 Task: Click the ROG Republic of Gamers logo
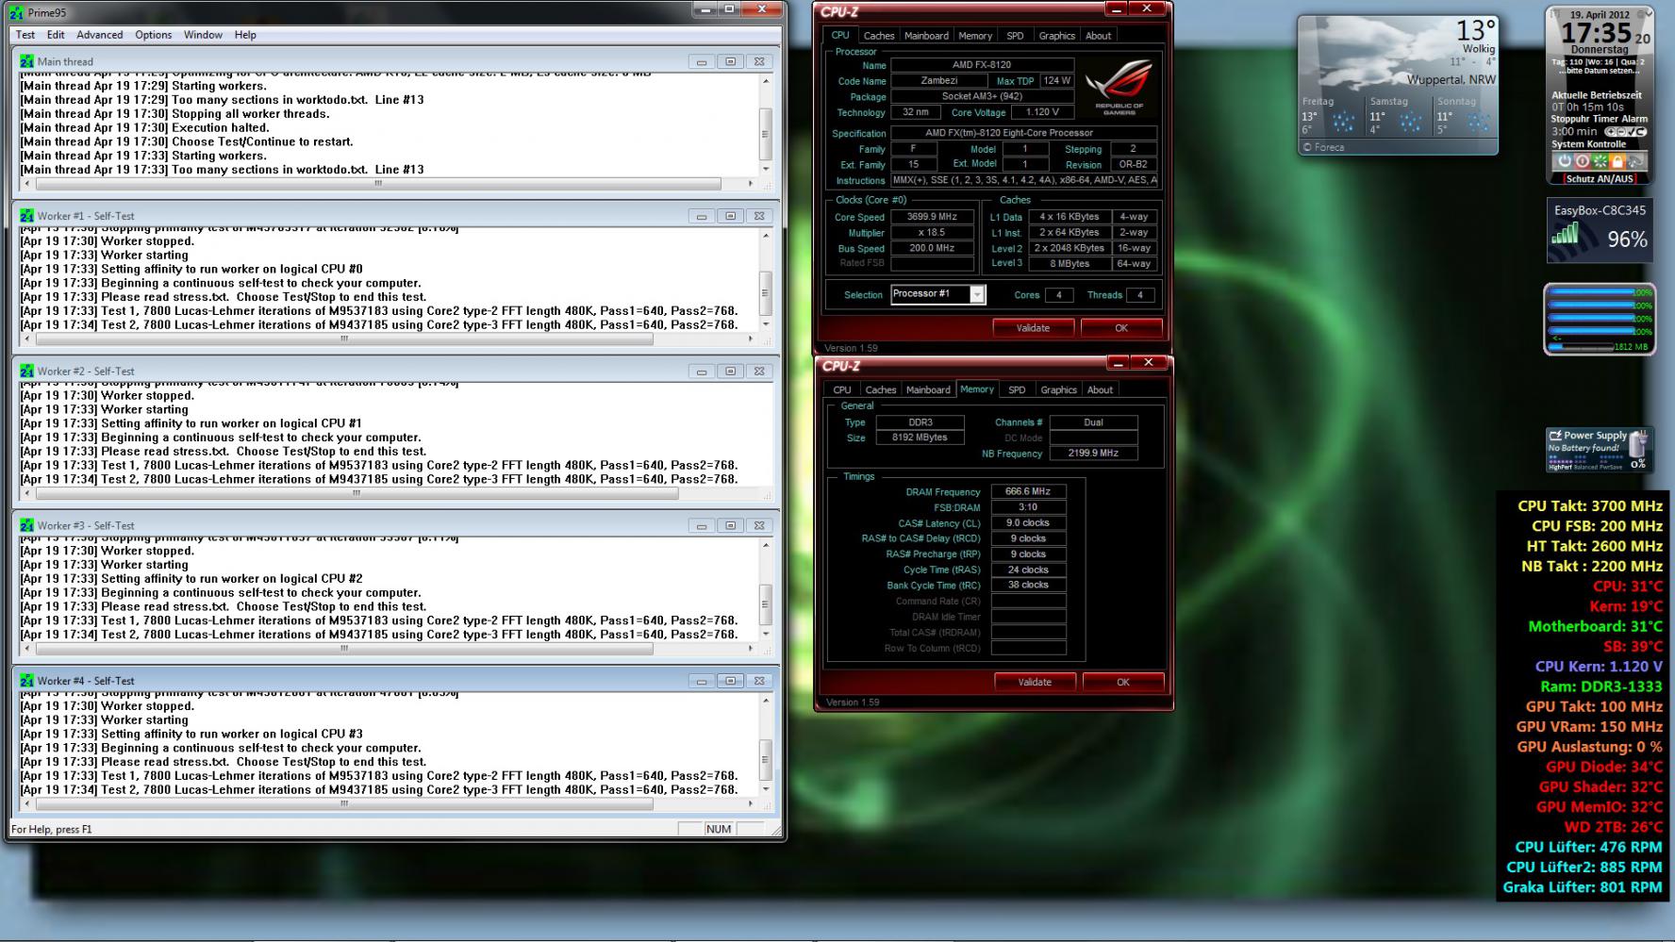point(1119,88)
